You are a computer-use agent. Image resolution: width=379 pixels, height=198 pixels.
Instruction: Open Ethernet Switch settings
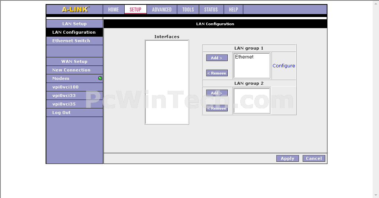click(75, 41)
